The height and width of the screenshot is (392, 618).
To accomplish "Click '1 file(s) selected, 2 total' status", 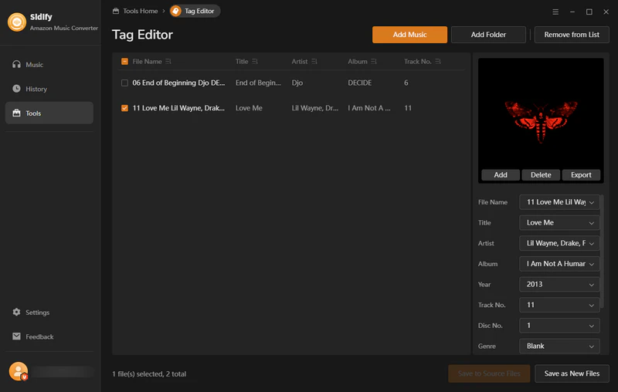I will [149, 374].
